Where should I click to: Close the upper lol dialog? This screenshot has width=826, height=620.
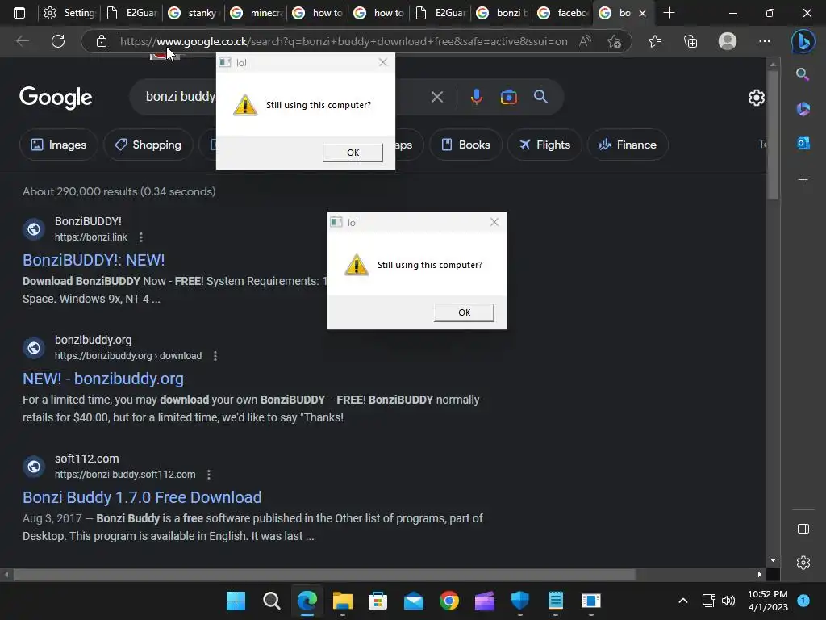tap(383, 62)
